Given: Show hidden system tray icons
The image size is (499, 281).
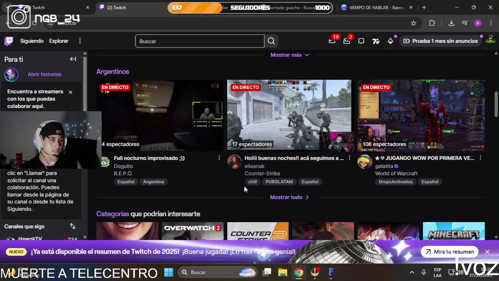Looking at the screenshot, I should pos(412,272).
